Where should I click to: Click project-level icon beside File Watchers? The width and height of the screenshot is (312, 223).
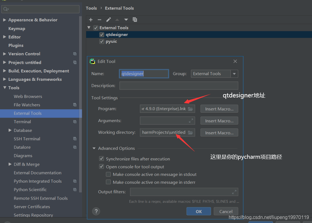75,105
